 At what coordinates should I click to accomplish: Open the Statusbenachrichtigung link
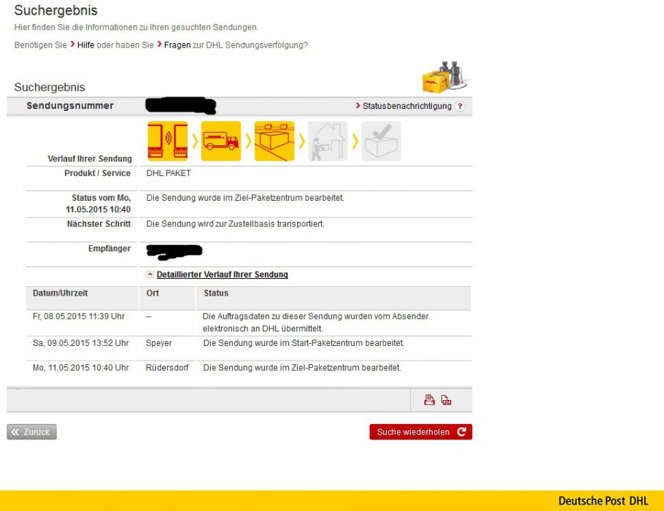pyautogui.click(x=406, y=107)
